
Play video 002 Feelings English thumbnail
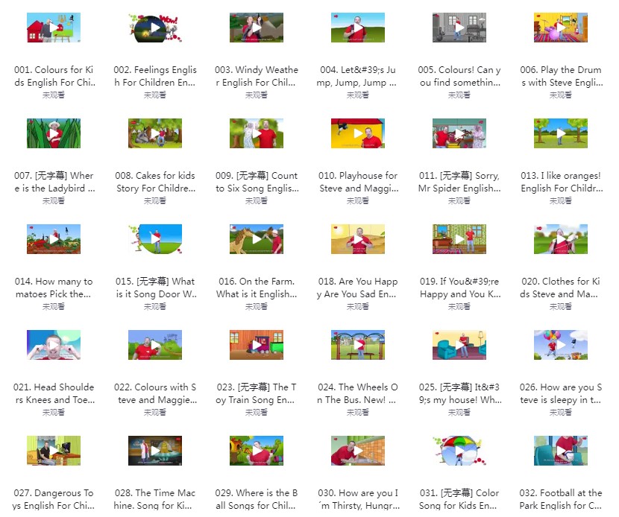coord(155,28)
